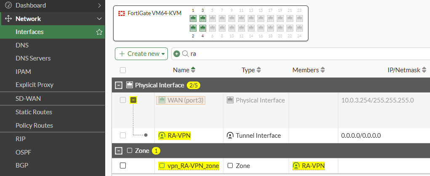Click port 5 in faceplate
Screen dimensions: 430x176
click(212, 18)
